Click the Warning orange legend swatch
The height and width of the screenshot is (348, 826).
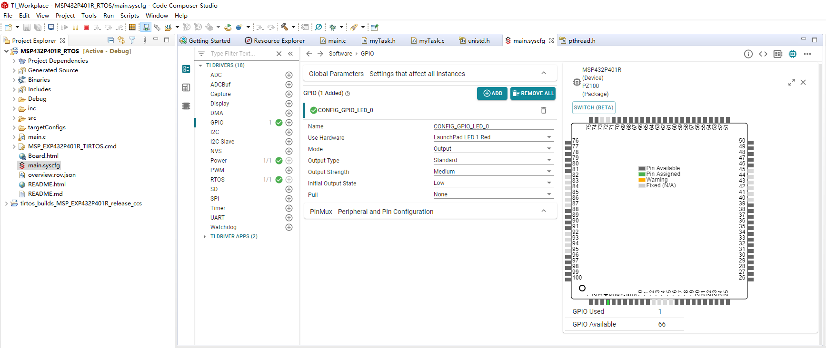[642, 180]
